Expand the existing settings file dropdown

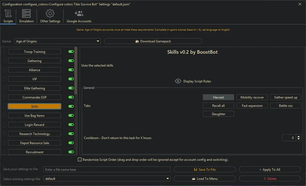pyautogui.click(x=168, y=178)
